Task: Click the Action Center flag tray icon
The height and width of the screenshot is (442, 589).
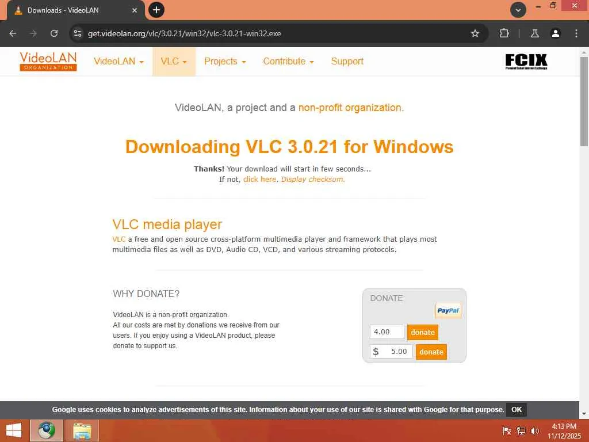Action: [507, 430]
